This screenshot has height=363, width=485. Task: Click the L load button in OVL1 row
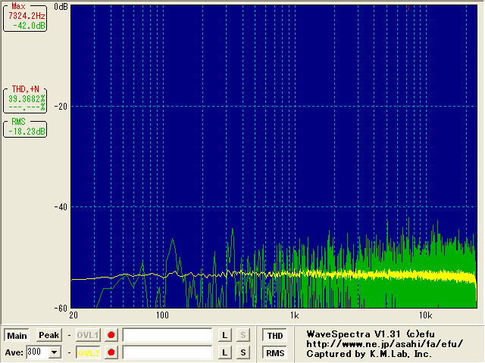pos(224,335)
